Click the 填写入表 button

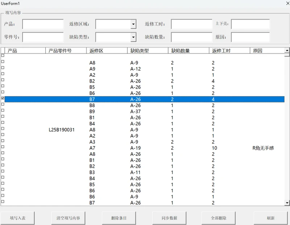17,218
